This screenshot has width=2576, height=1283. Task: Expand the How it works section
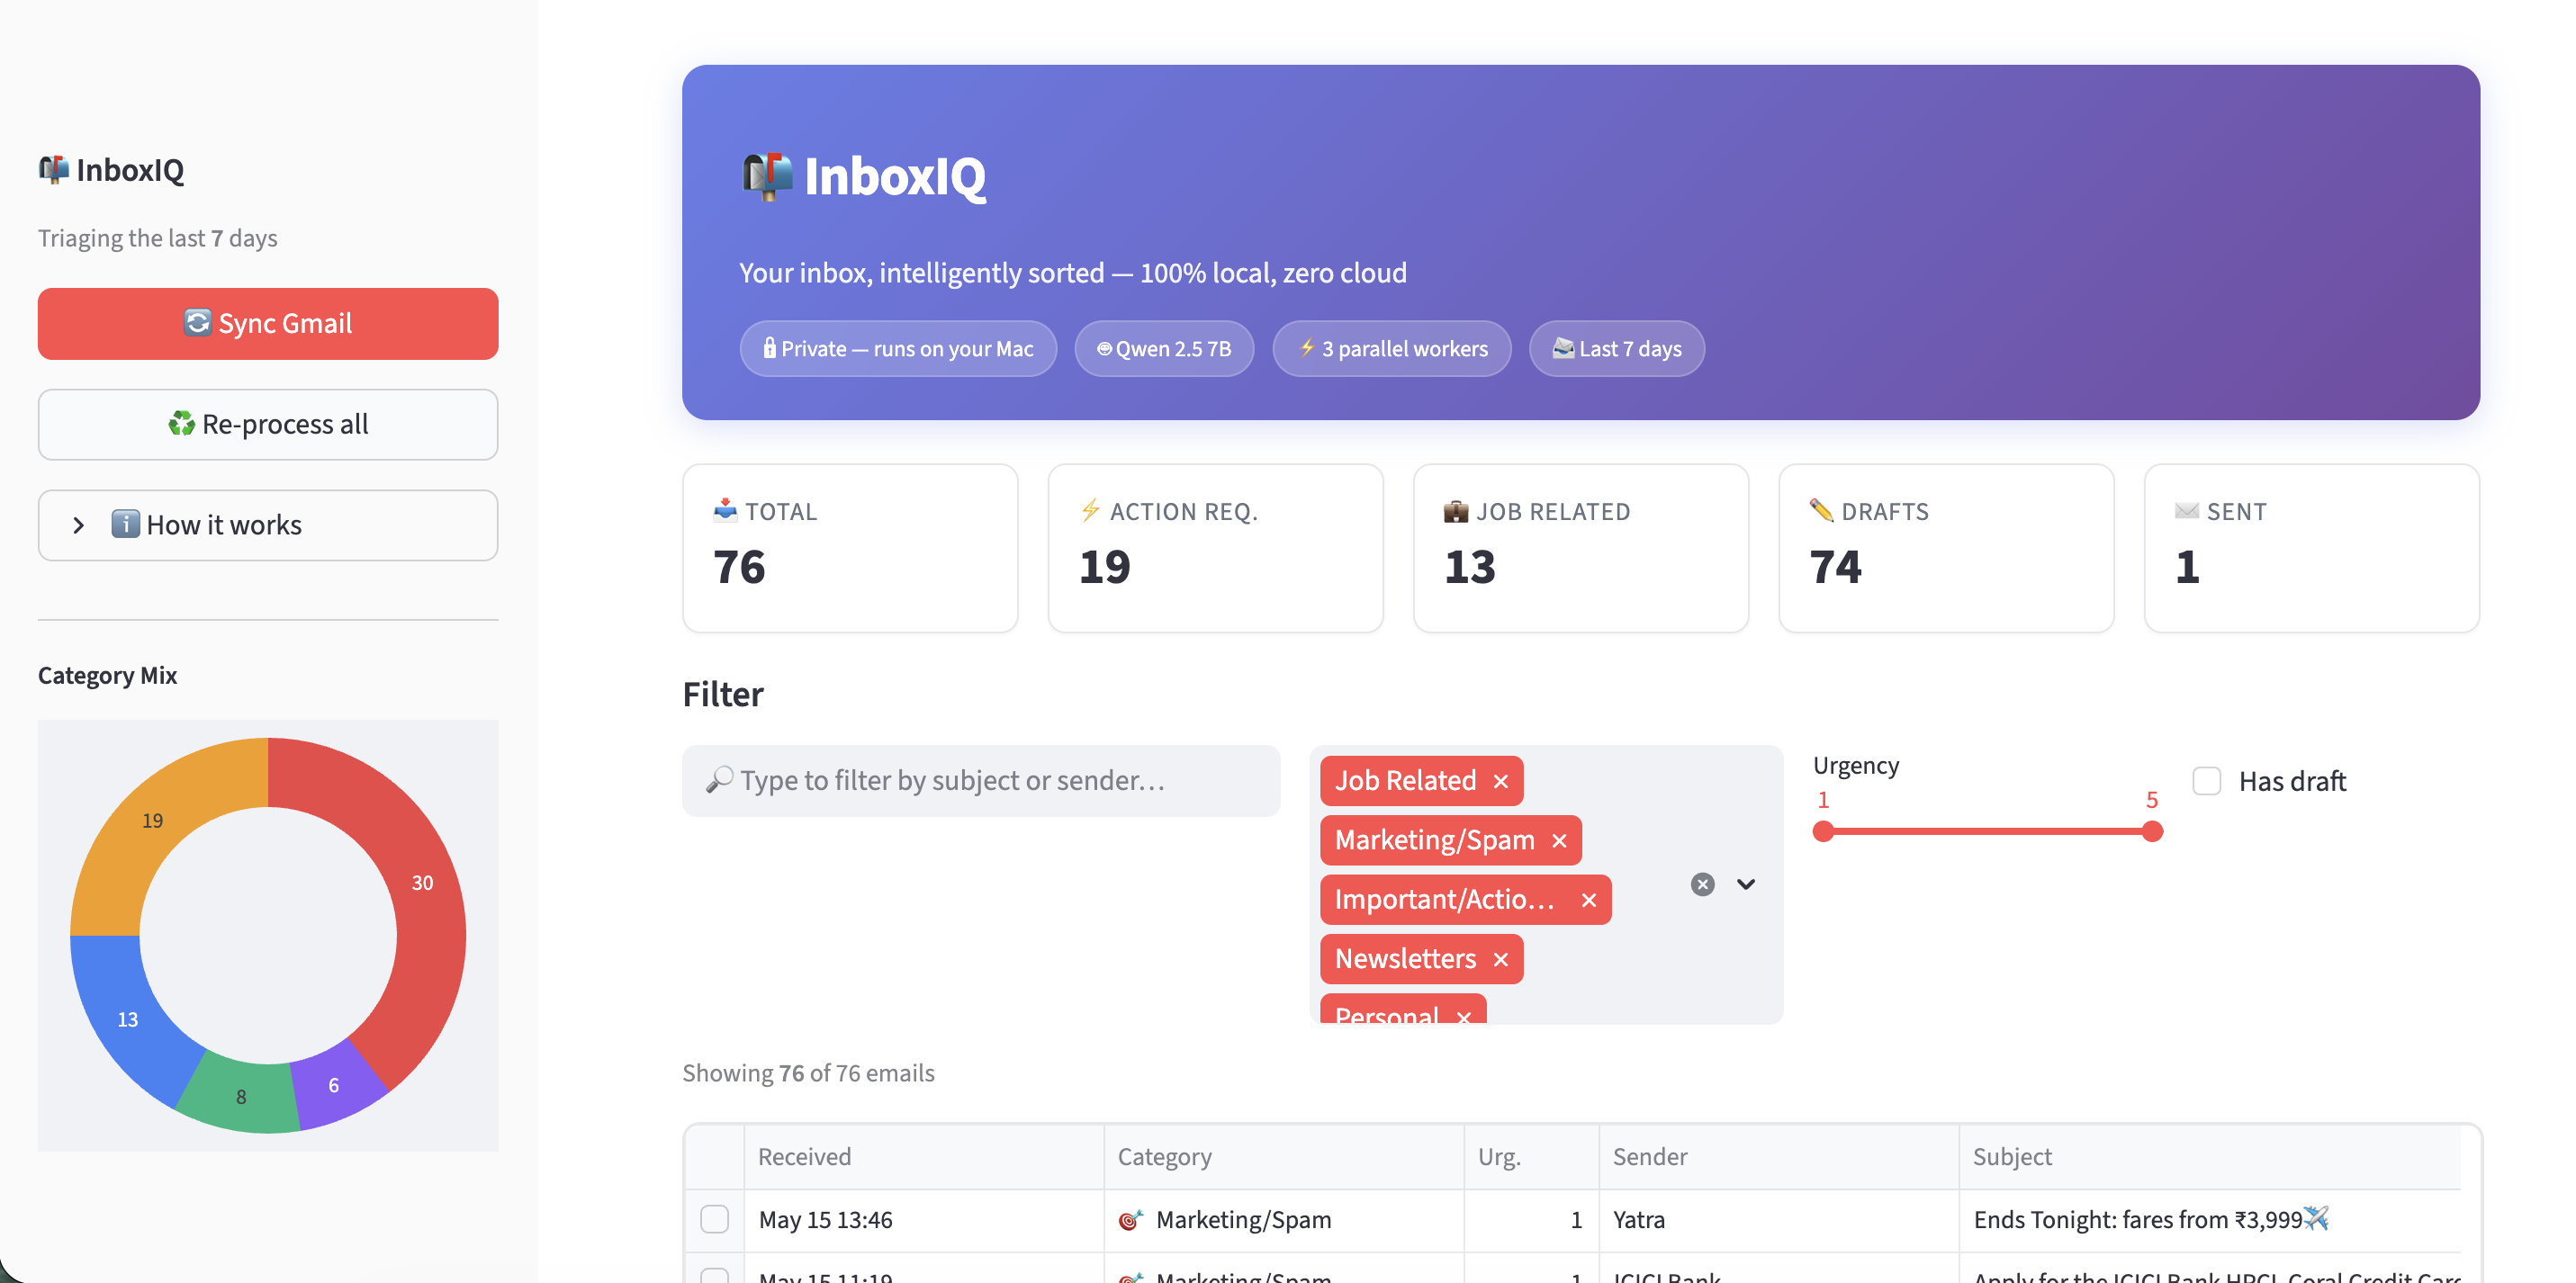tap(268, 525)
